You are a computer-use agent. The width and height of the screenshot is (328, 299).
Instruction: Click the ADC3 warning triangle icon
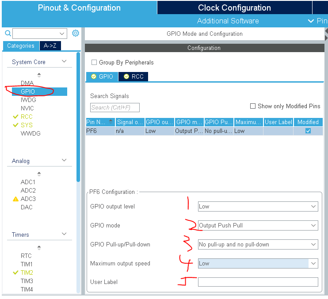15,199
